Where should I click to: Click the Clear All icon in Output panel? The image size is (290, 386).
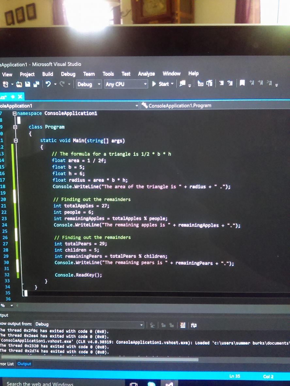(x=183, y=325)
